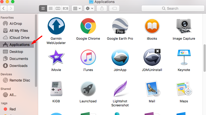The width and height of the screenshot is (206, 115).
Task: Open the Action gear menu
Action: tap(89, 9)
